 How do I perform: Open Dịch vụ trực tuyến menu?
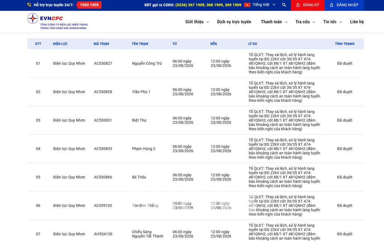234,22
